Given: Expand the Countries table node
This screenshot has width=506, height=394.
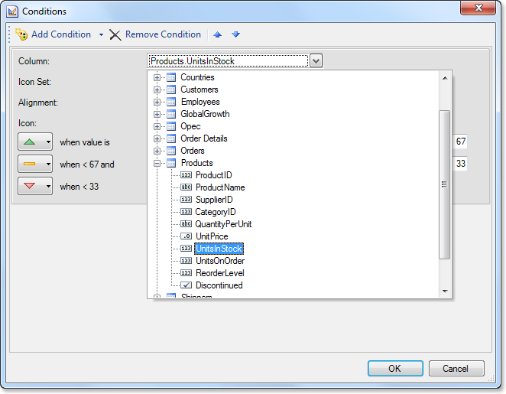Looking at the screenshot, I should (157, 77).
